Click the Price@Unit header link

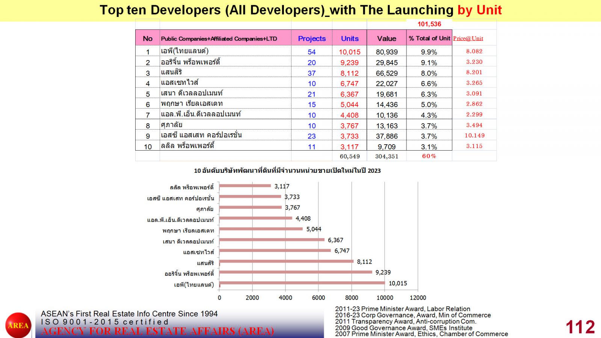tap(468, 38)
